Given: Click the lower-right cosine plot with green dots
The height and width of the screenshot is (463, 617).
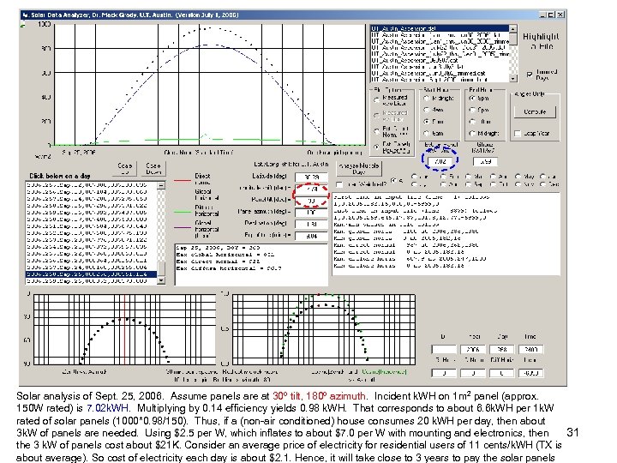Looking at the screenshot, I should [x=324, y=329].
